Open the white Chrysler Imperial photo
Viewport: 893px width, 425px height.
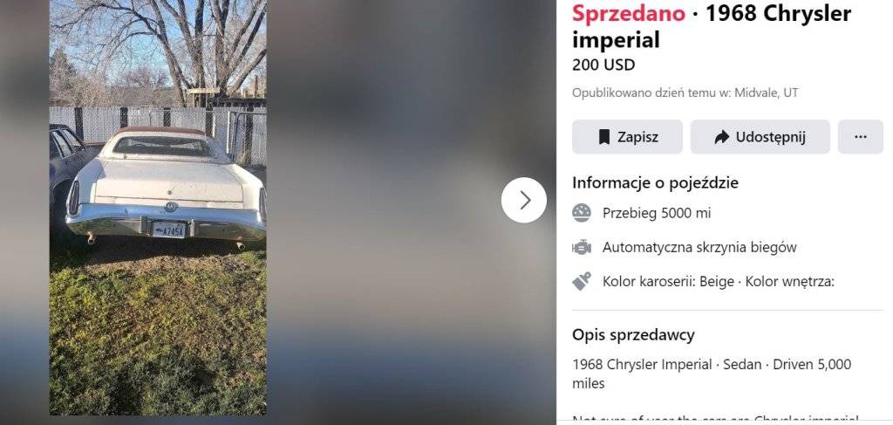coord(158,208)
